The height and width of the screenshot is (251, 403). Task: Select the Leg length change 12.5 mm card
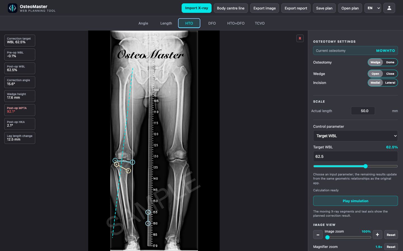pos(20,138)
